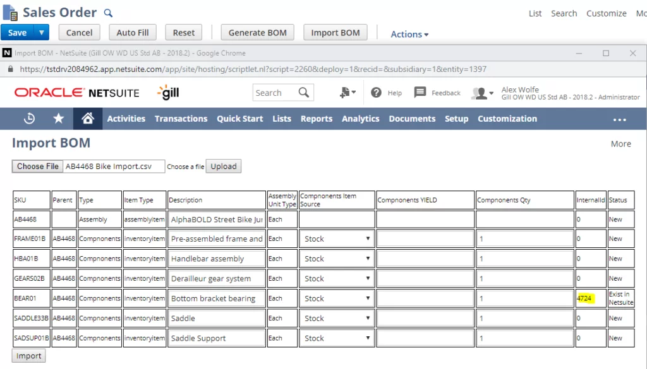Click into the global Search field
Image resolution: width=647 pixels, height=369 pixels.
click(x=275, y=93)
